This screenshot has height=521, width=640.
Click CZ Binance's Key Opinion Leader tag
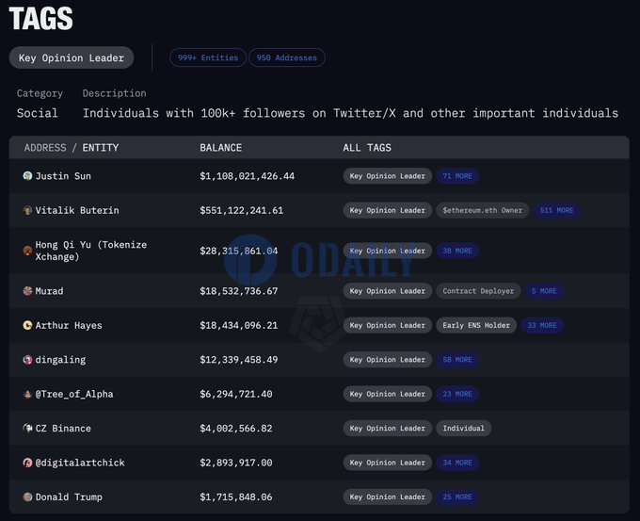388,429
